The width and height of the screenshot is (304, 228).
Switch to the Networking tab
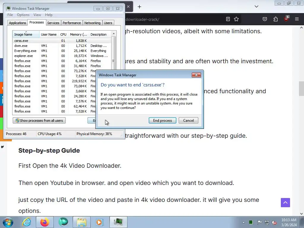(92, 23)
